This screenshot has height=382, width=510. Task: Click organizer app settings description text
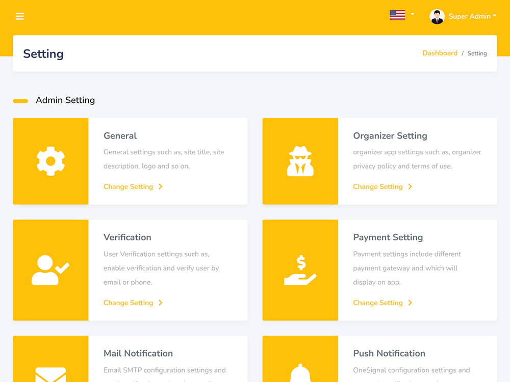(x=417, y=159)
